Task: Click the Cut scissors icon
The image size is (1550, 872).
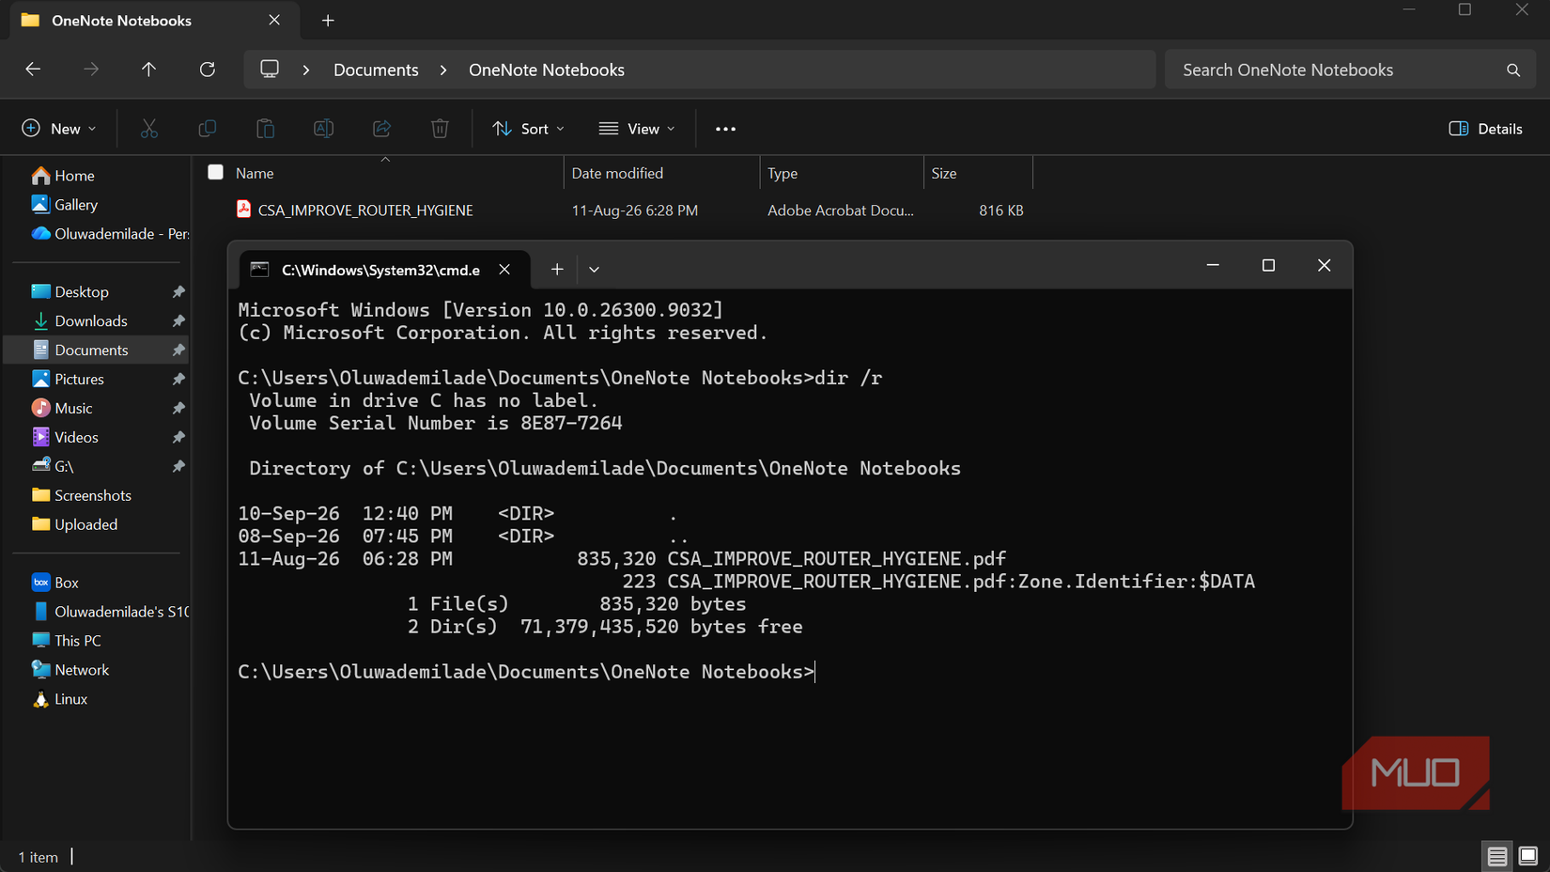Action: pyautogui.click(x=149, y=129)
